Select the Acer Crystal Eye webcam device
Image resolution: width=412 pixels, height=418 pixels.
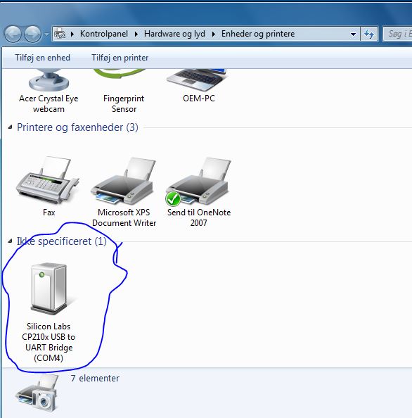click(x=49, y=91)
